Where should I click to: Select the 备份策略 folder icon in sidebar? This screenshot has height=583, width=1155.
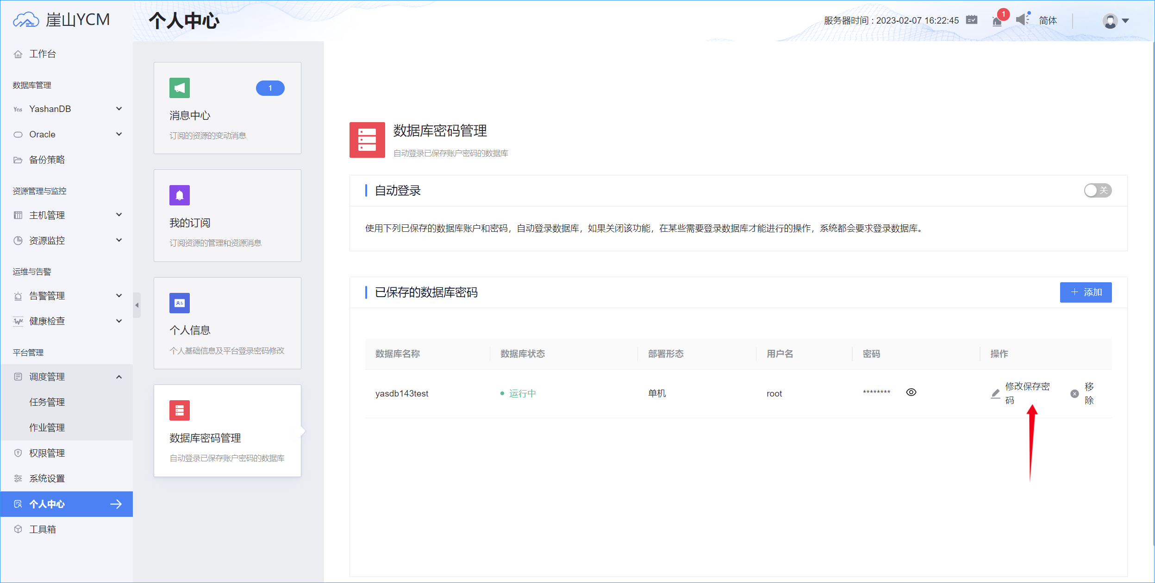coord(18,160)
